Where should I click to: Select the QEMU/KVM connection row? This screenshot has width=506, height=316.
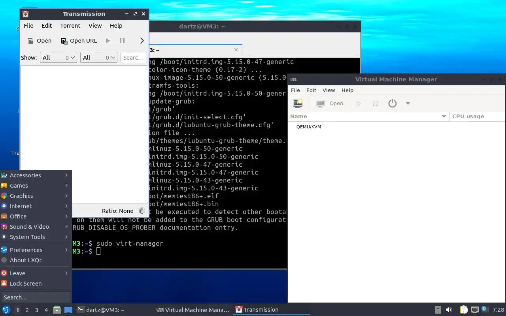396,127
